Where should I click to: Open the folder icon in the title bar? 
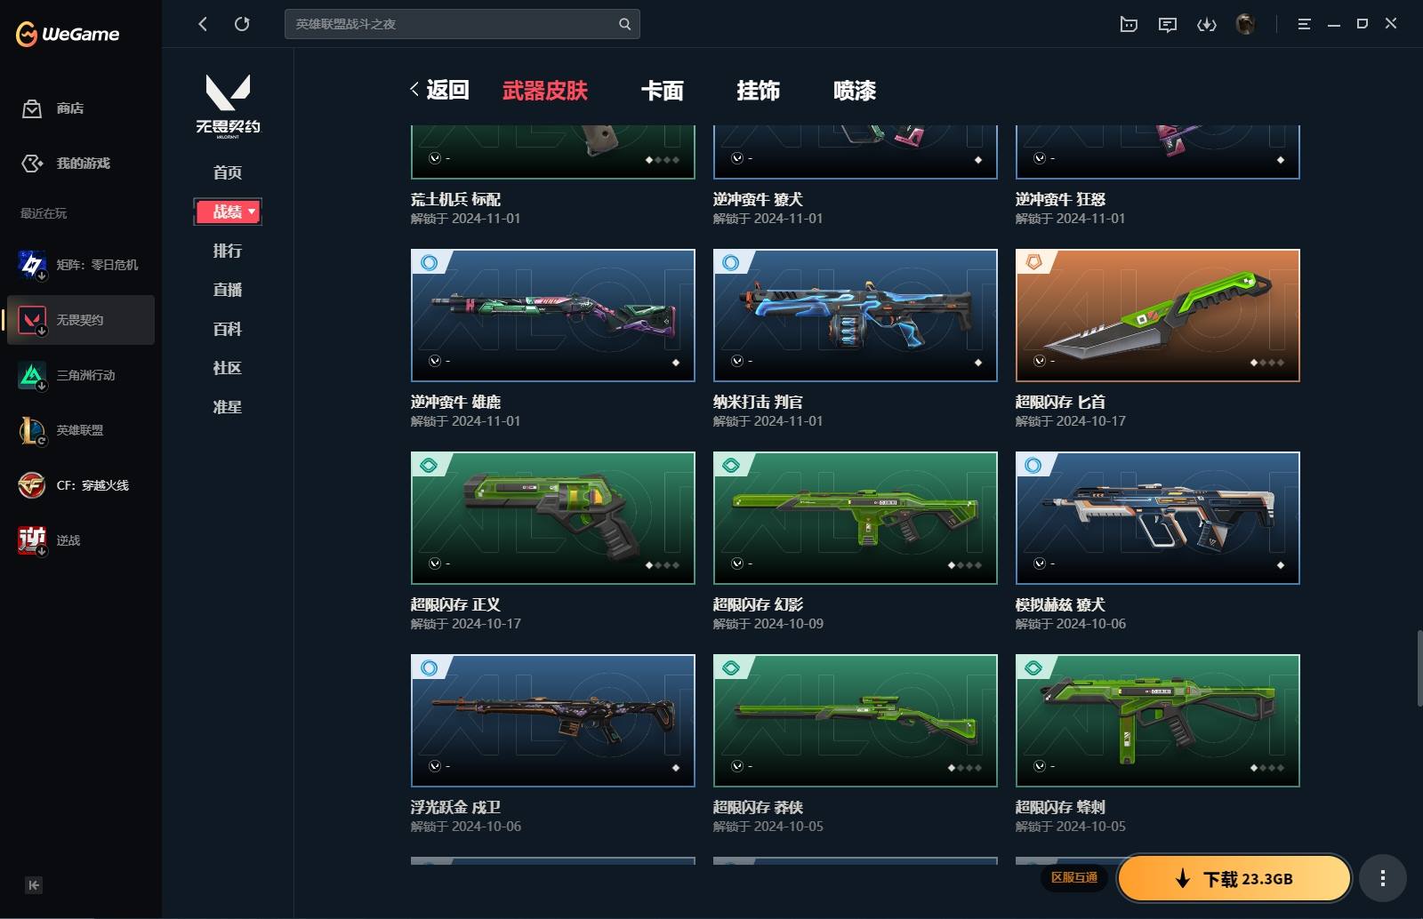coord(1129,24)
